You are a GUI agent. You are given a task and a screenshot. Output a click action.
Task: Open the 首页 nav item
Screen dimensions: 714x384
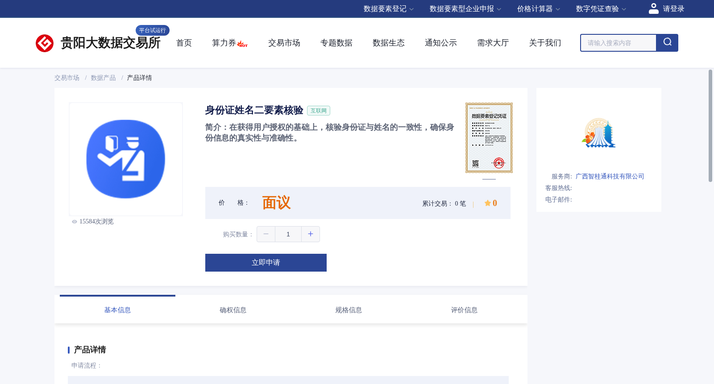coord(184,43)
